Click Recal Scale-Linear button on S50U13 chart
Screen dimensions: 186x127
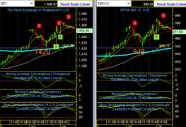(x=170, y=4)
